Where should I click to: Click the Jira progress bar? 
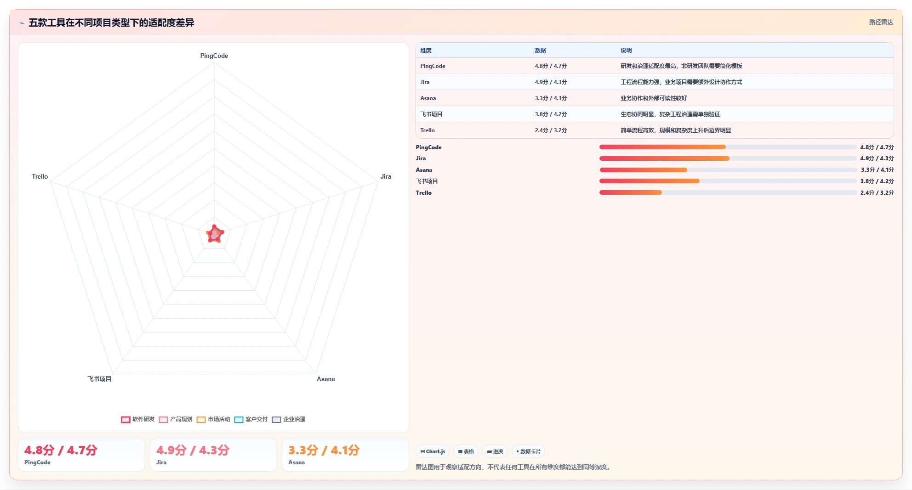(728, 158)
